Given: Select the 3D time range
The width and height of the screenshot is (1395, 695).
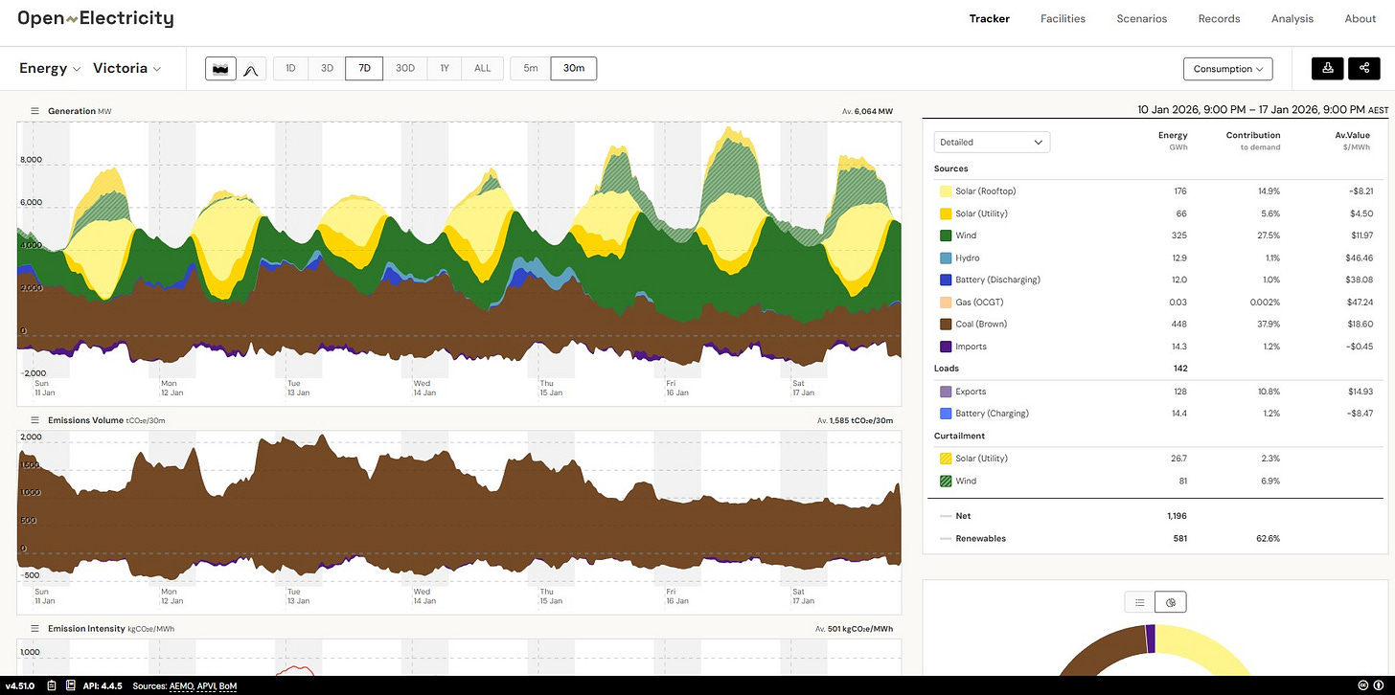Looking at the screenshot, I should coord(327,69).
